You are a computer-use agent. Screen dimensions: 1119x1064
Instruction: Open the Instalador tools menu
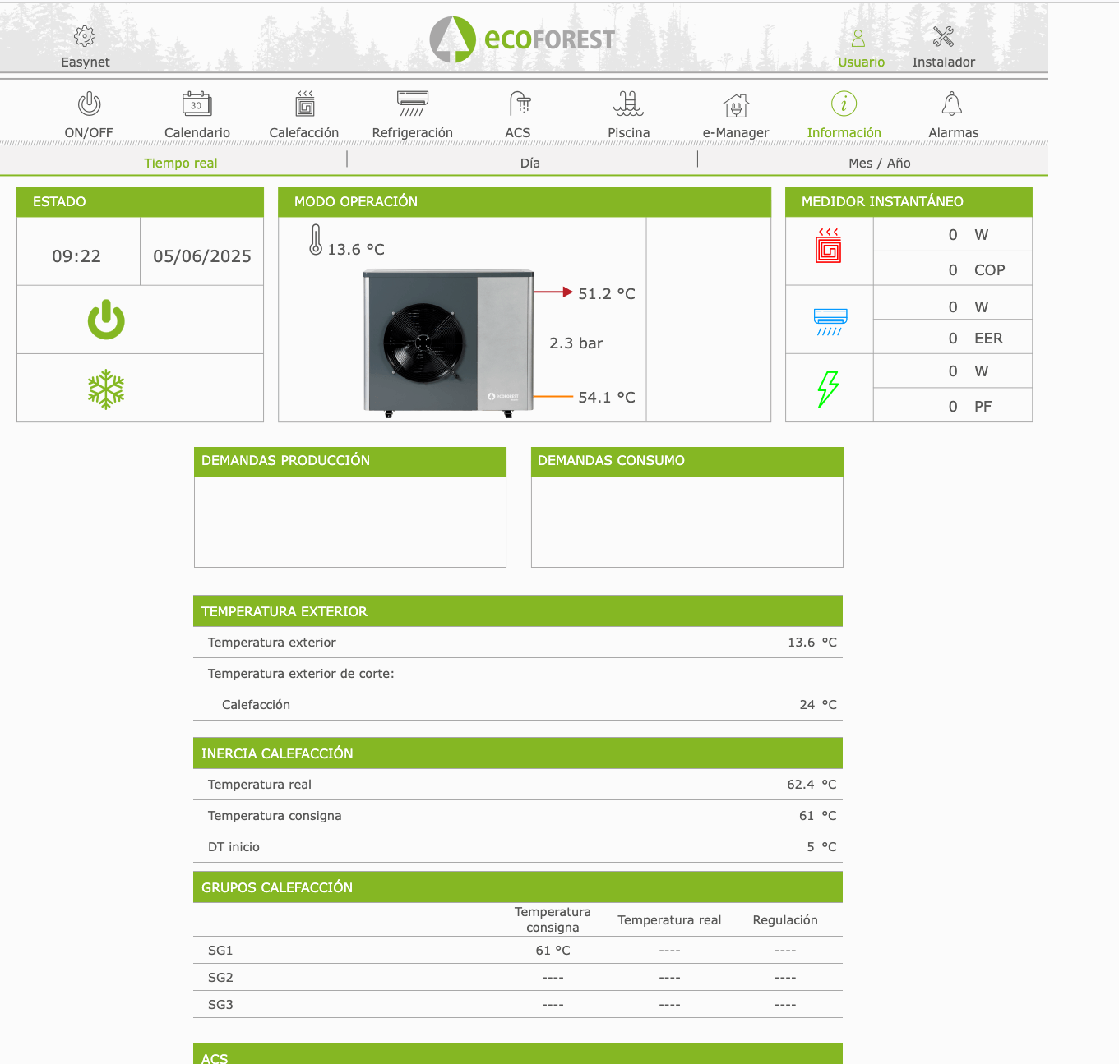click(943, 45)
